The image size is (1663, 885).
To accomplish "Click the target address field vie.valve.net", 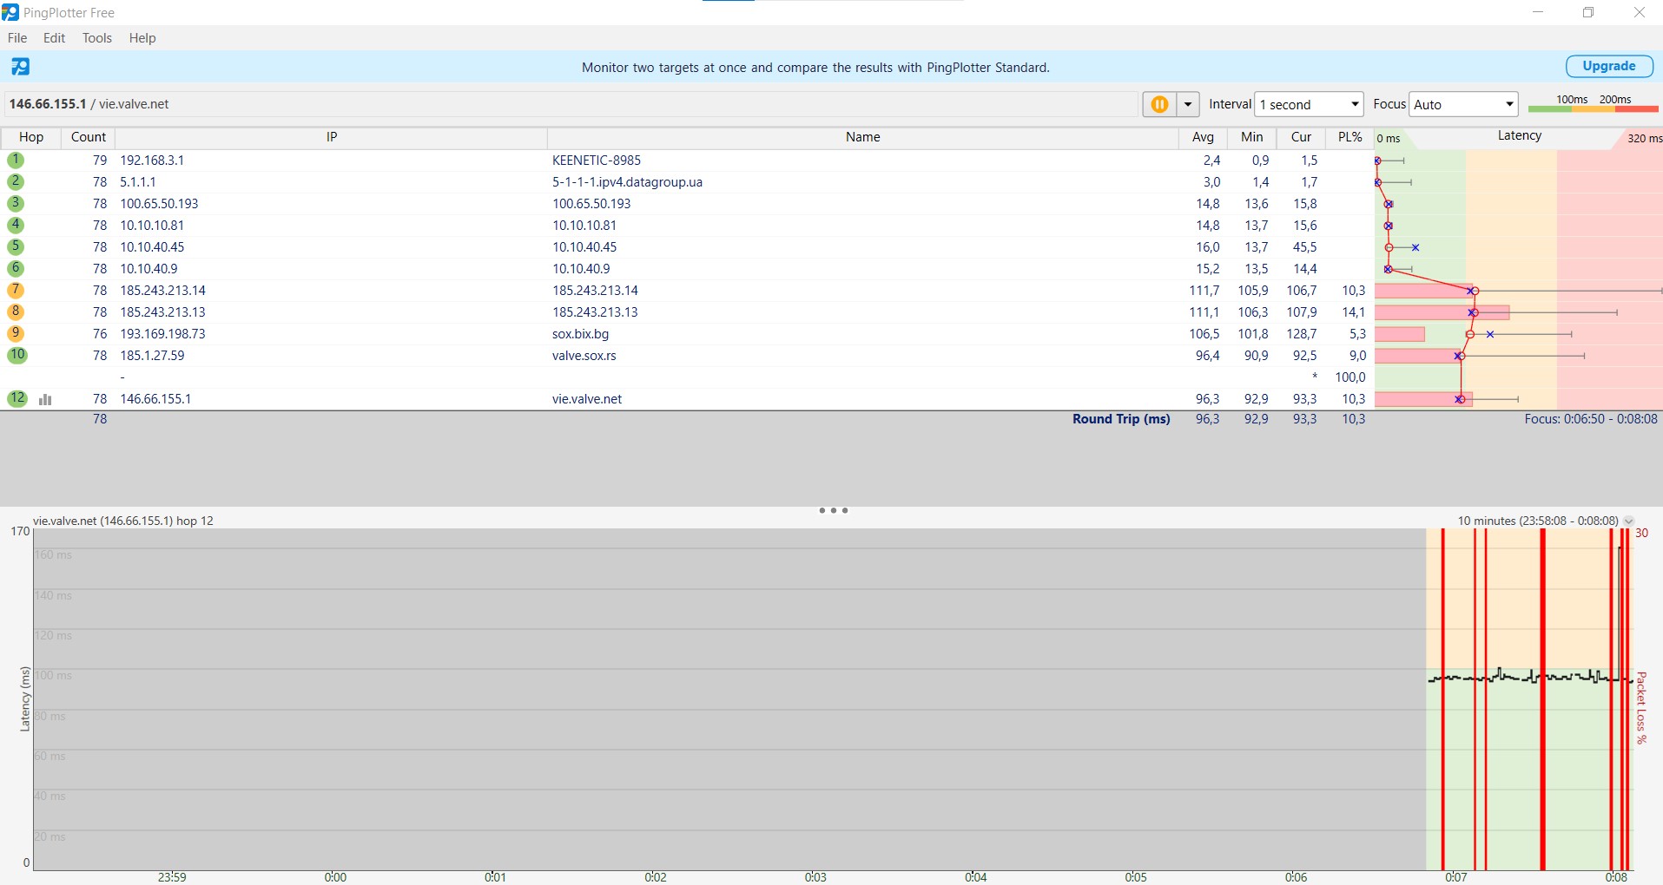I will coord(571,104).
